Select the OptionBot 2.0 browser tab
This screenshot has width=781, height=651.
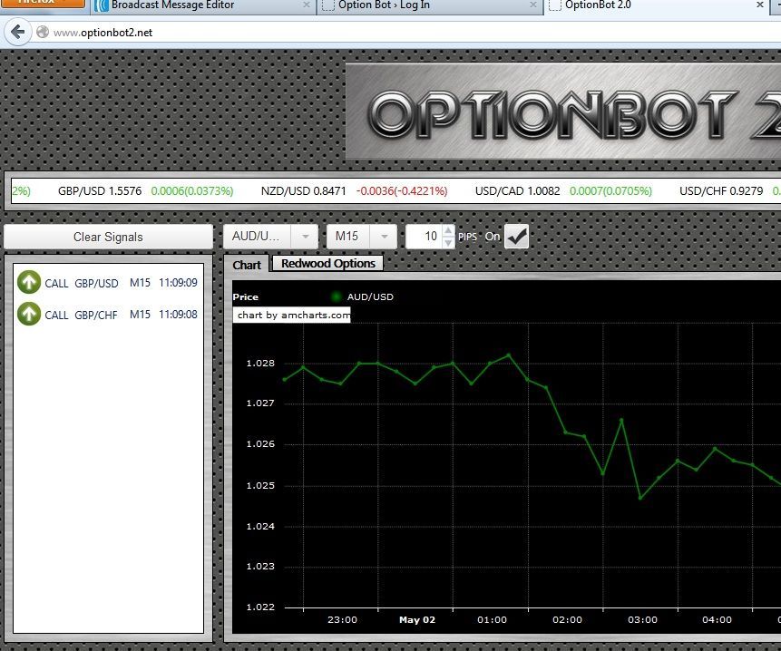(x=598, y=5)
